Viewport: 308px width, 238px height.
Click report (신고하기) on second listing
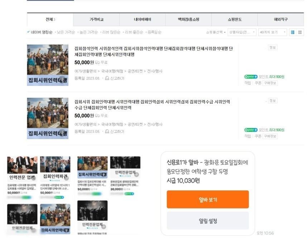coord(115,132)
